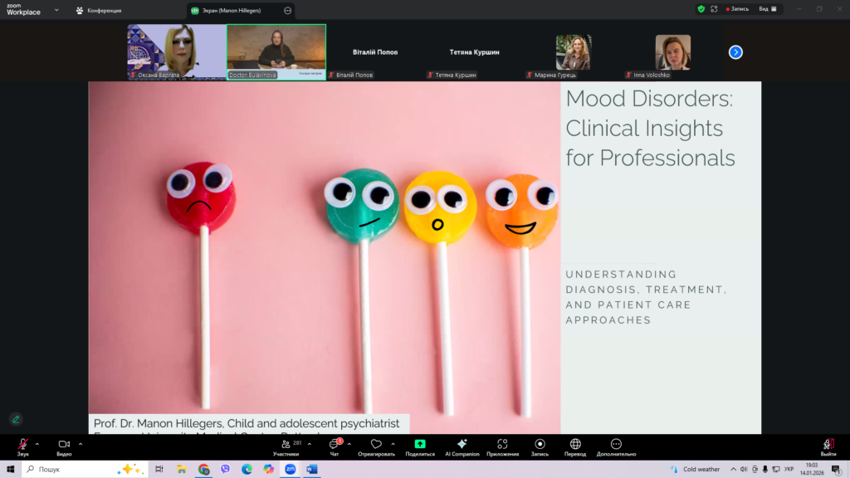Switch to the Конференция tab
Image resolution: width=850 pixels, height=478 pixels.
pos(99,10)
